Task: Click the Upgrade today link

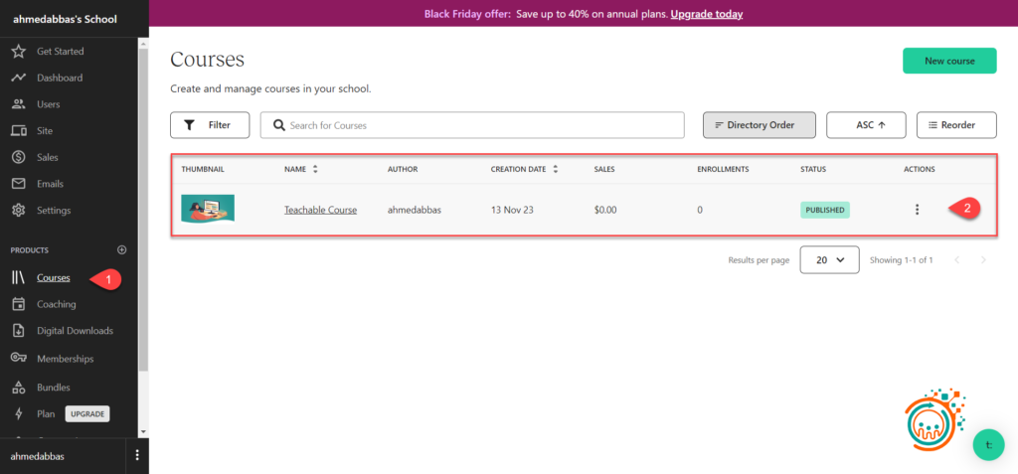Action: 706,14
